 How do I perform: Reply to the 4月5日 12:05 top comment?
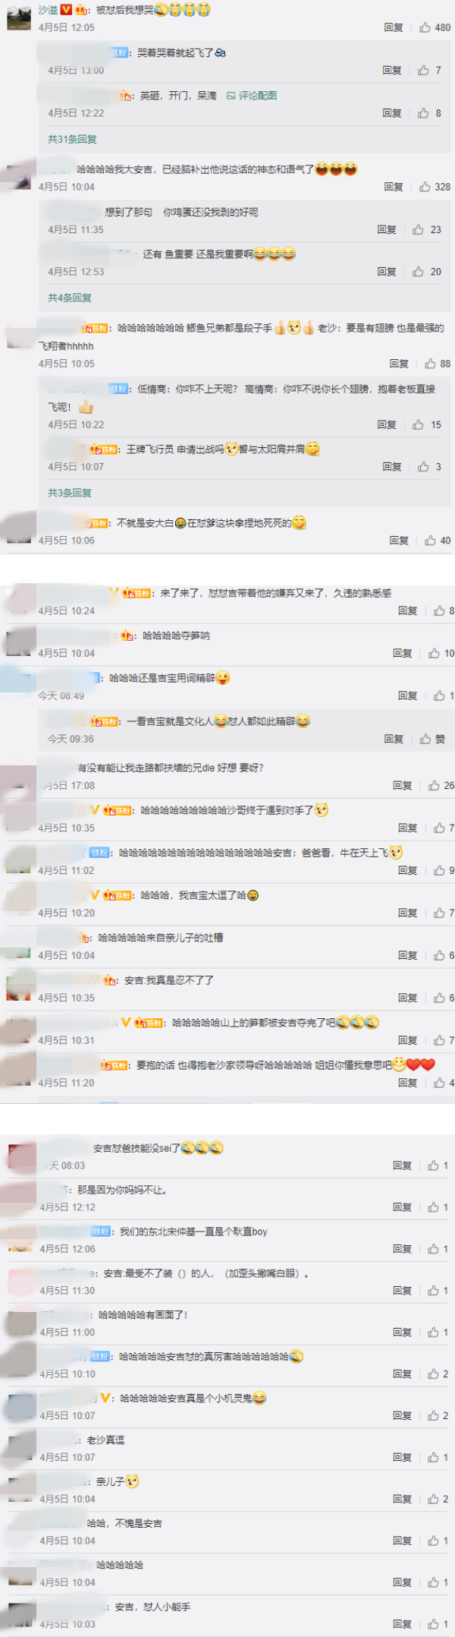[394, 27]
